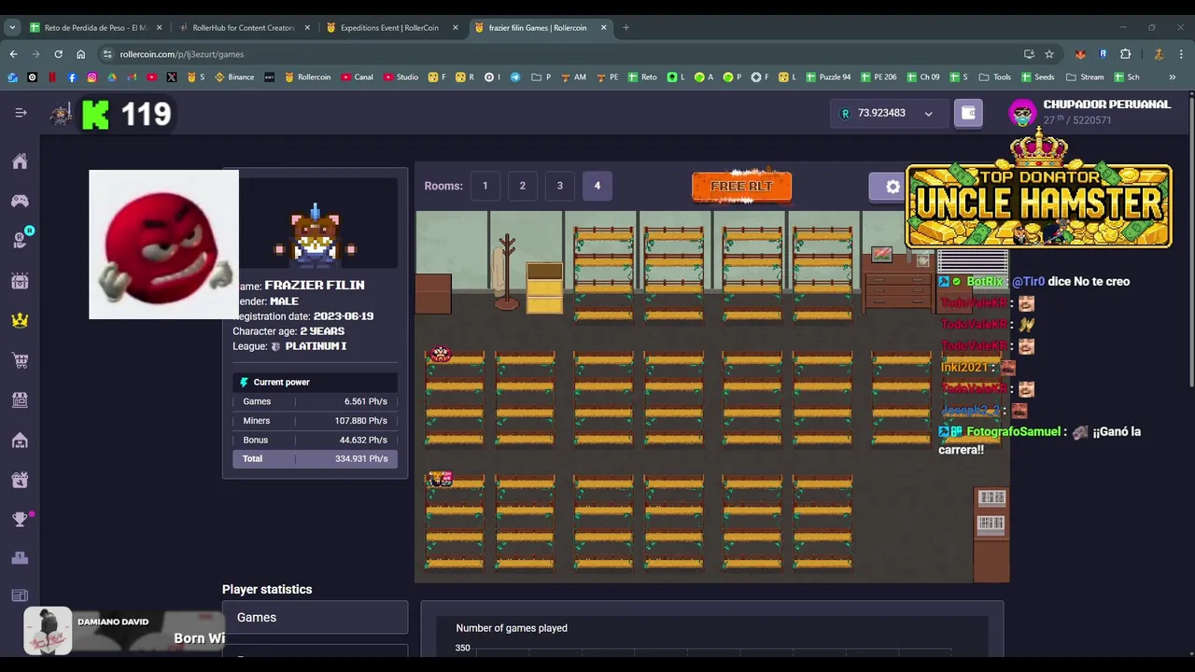Open Games via sidebar gamepad icon

(x=20, y=201)
